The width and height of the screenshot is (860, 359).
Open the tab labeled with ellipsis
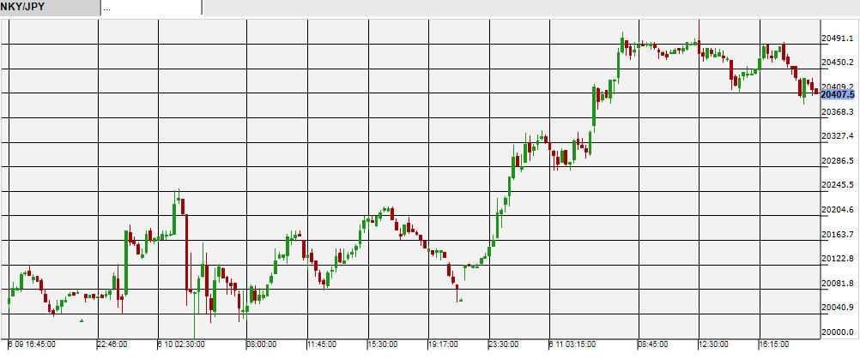[151, 7]
